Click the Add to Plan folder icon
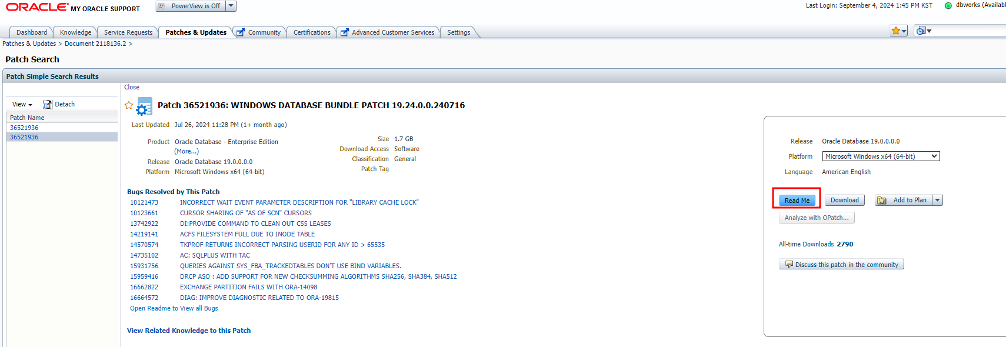 coord(882,201)
